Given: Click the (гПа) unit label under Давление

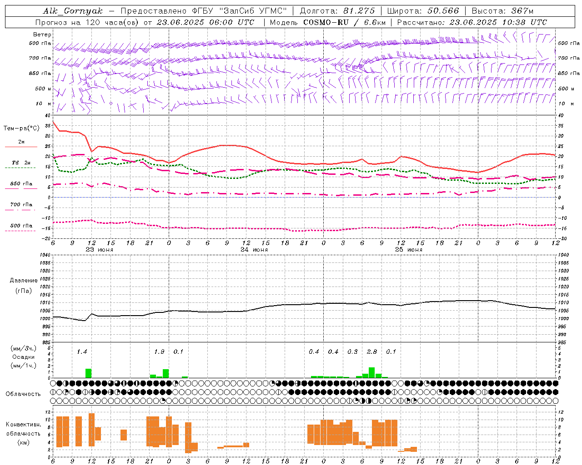Looking at the screenshot, I should (24, 291).
